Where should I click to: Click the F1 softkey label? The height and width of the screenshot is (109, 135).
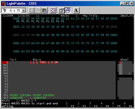[72, 106]
